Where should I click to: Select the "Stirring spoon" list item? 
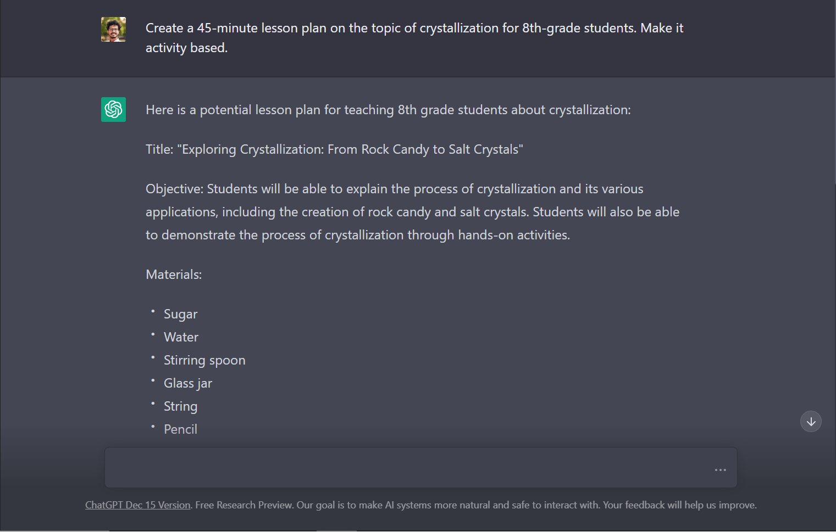(x=204, y=360)
